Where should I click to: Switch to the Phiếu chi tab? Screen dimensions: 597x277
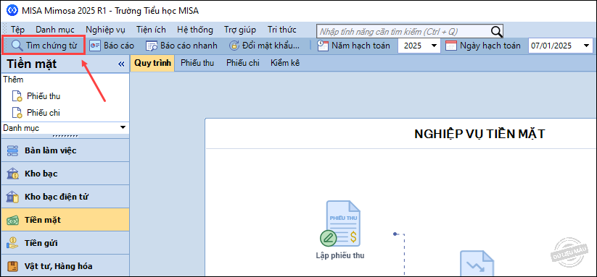click(x=243, y=63)
